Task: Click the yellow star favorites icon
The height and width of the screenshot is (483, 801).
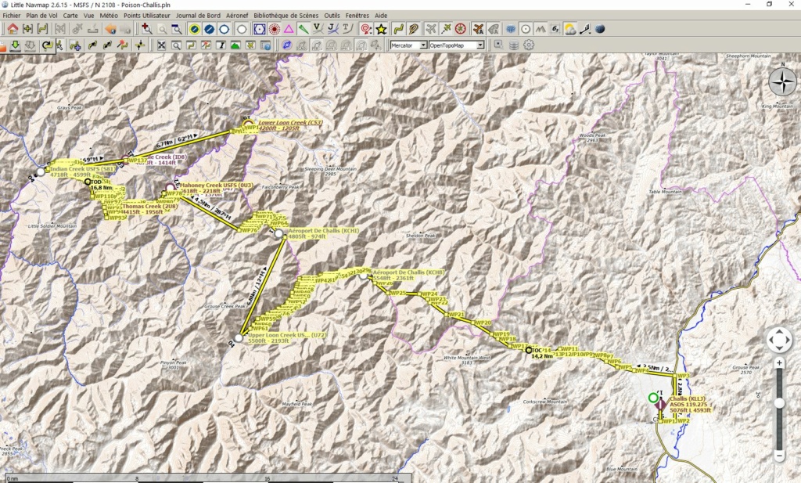Action: [x=381, y=29]
